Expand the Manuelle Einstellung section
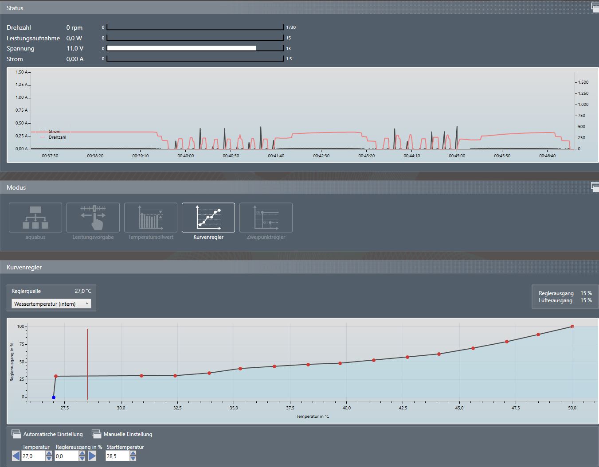This screenshot has width=599, height=467. 96,434
